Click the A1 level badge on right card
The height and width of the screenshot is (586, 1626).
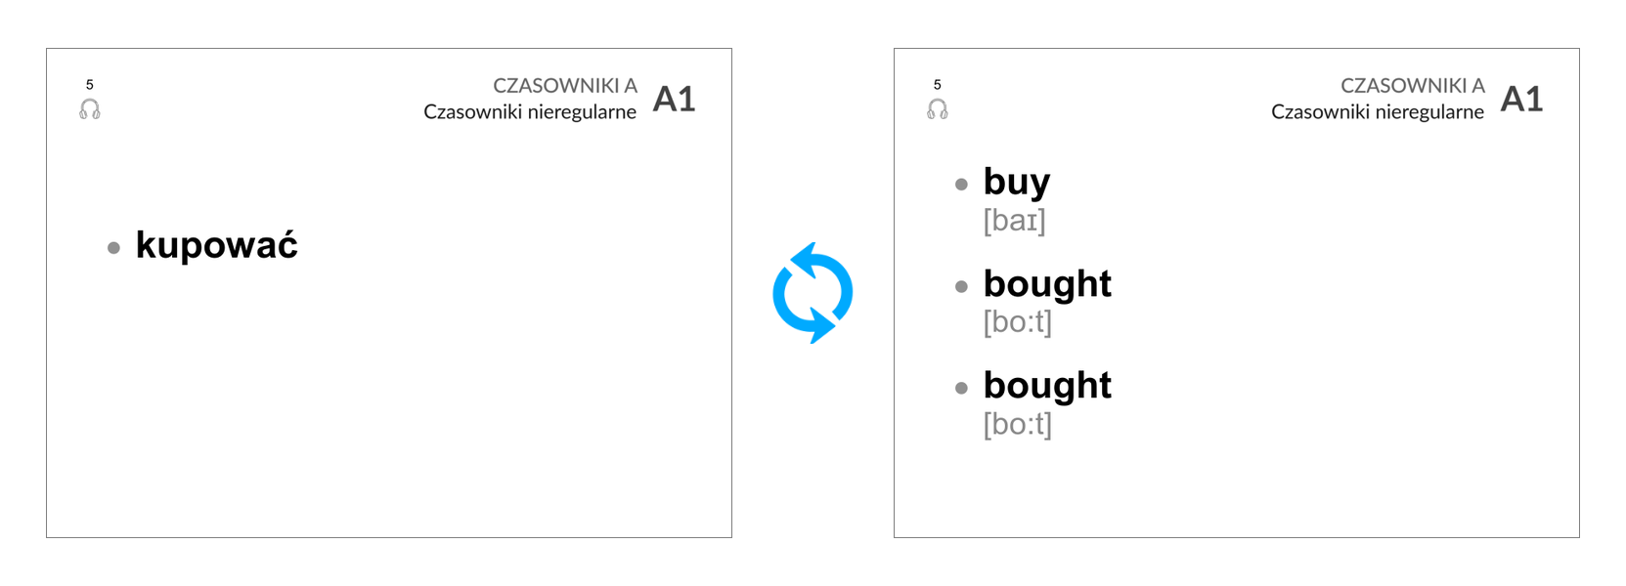[1522, 99]
